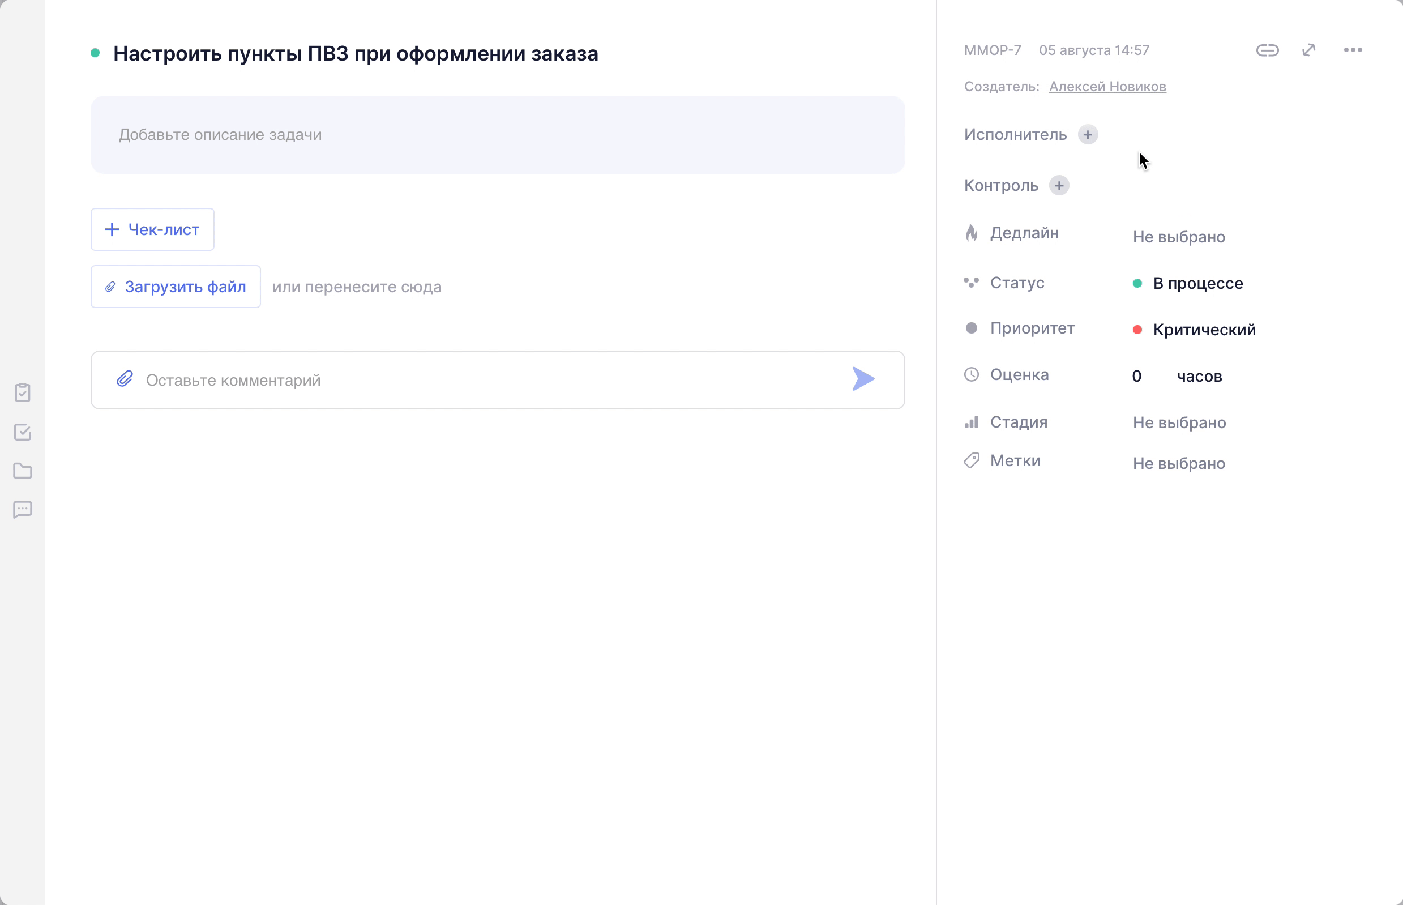Click the task description field 'Добавьте описание задачи'
1403x905 pixels.
coord(498,135)
